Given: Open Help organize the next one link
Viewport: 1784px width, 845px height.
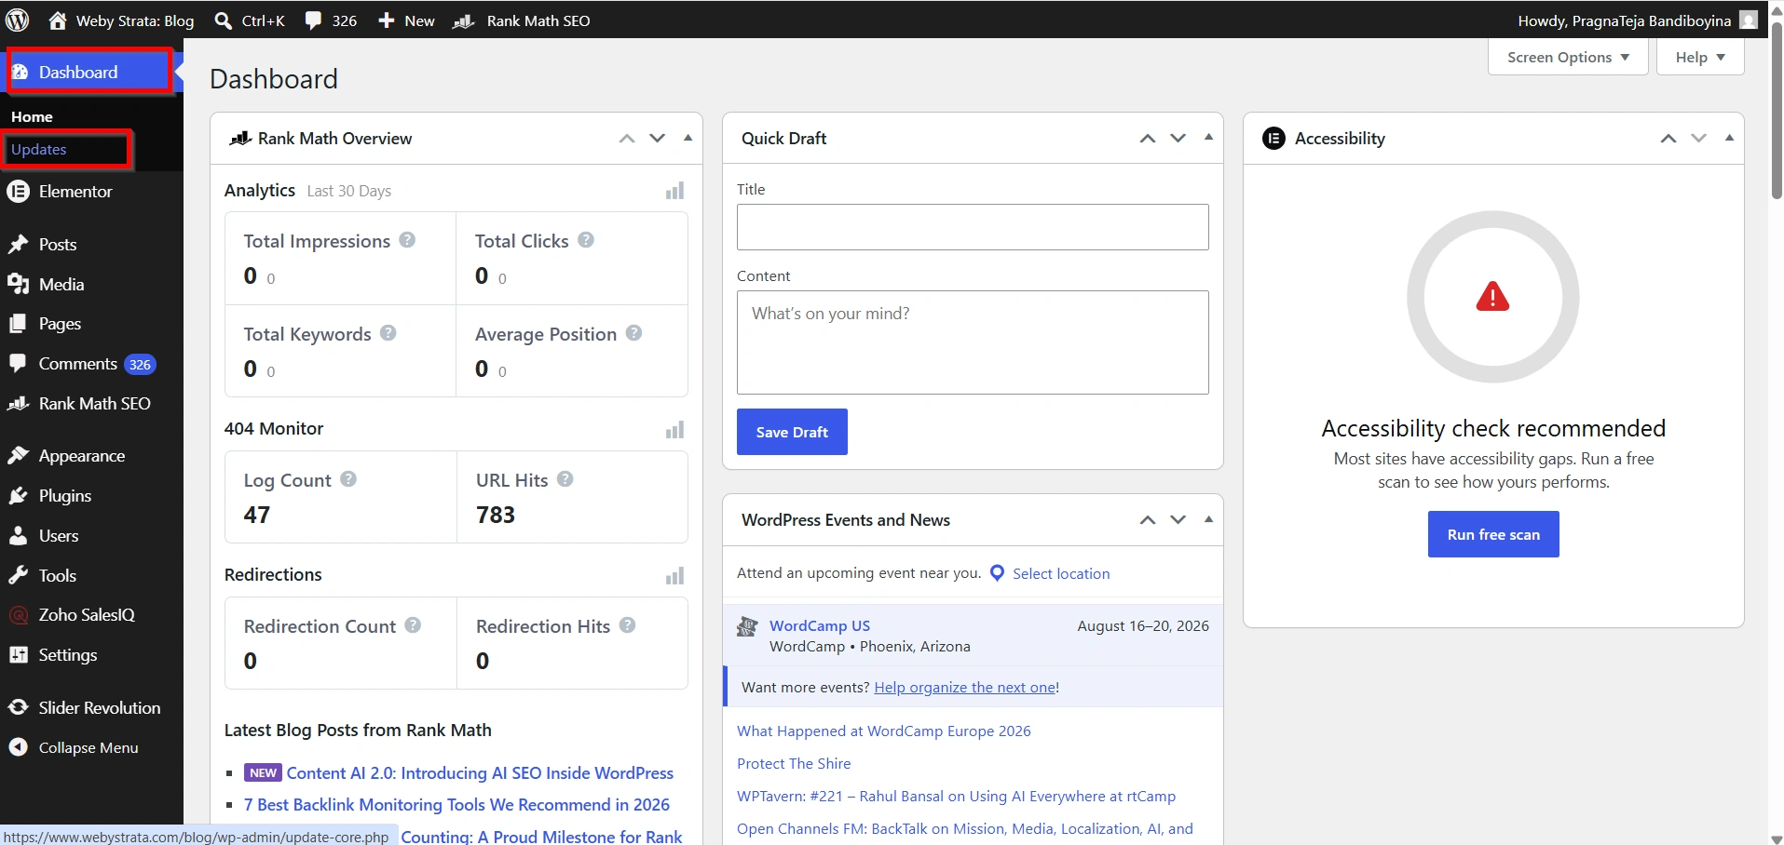Looking at the screenshot, I should (x=964, y=688).
